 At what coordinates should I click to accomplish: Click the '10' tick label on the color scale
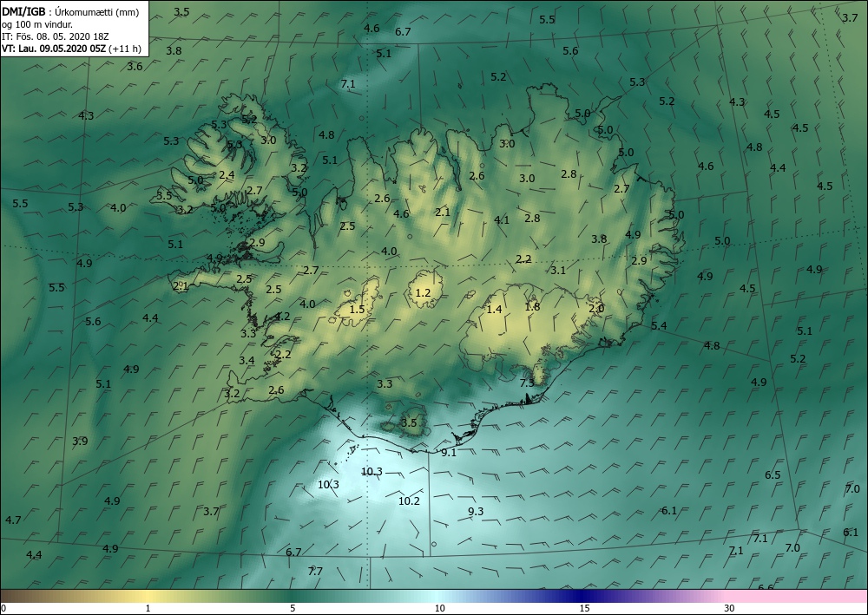pyautogui.click(x=439, y=608)
